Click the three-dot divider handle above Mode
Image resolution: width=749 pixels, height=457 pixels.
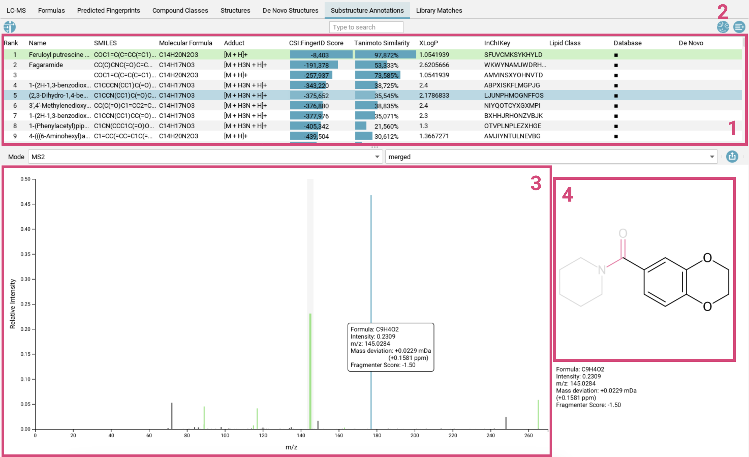click(374, 147)
